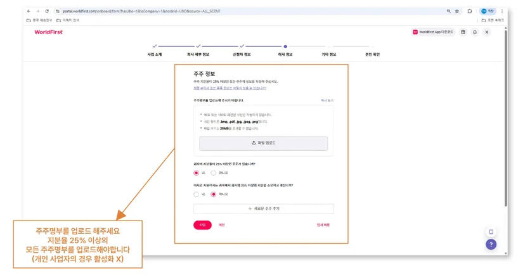This screenshot has height=275, width=525.
Task: Open the second bookmarks bar folder
Action: pyautogui.click(x=68, y=20)
